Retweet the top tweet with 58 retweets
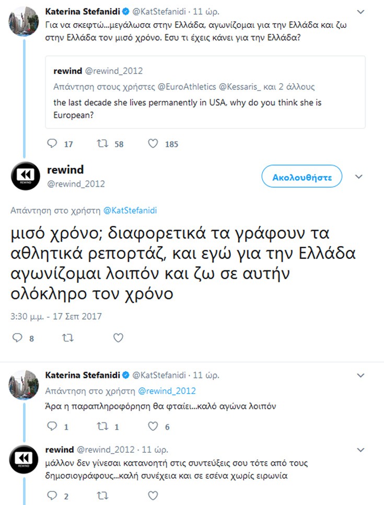 (x=102, y=144)
